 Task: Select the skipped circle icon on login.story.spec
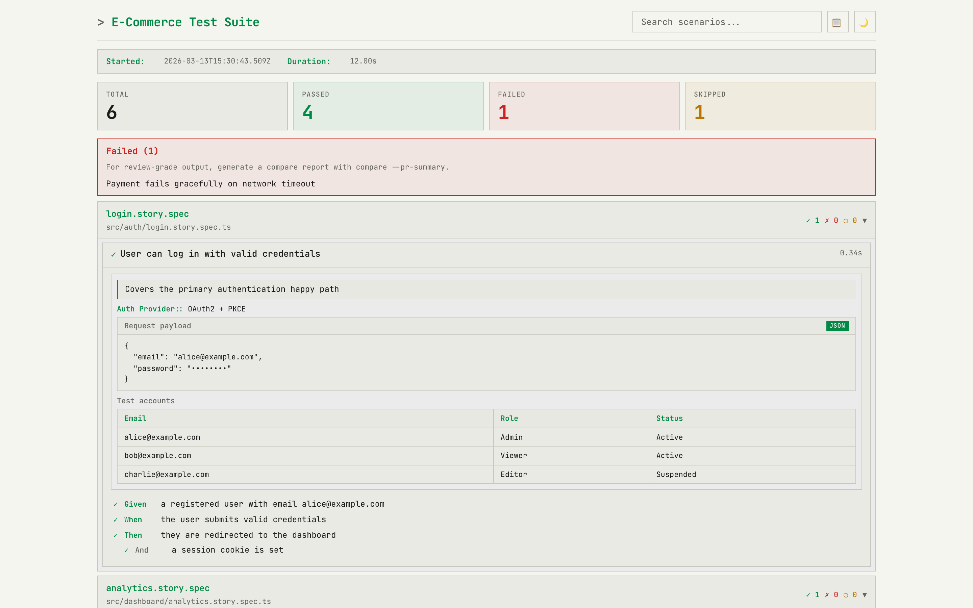[x=846, y=220]
